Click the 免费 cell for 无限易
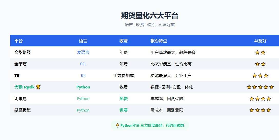The image size is (279, 140). (x=124, y=98)
